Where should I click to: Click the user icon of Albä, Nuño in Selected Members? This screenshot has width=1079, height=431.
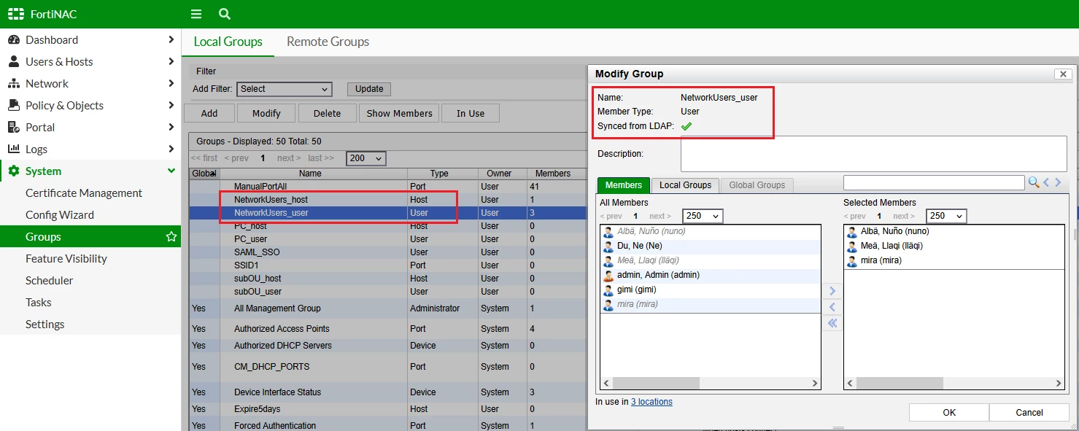tap(851, 232)
